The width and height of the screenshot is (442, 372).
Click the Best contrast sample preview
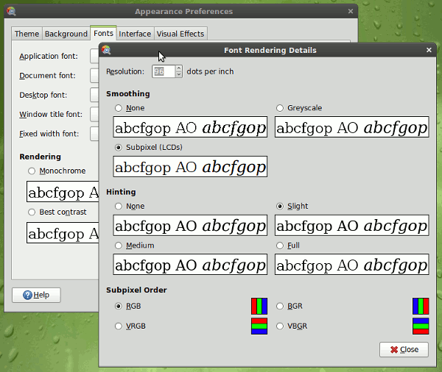pos(63,233)
